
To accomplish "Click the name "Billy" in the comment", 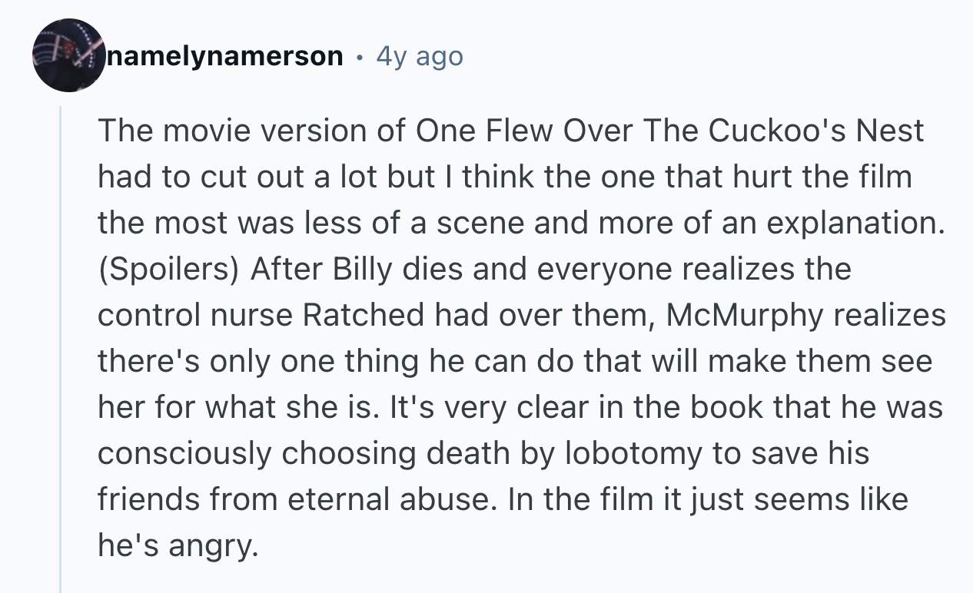I will [361, 270].
